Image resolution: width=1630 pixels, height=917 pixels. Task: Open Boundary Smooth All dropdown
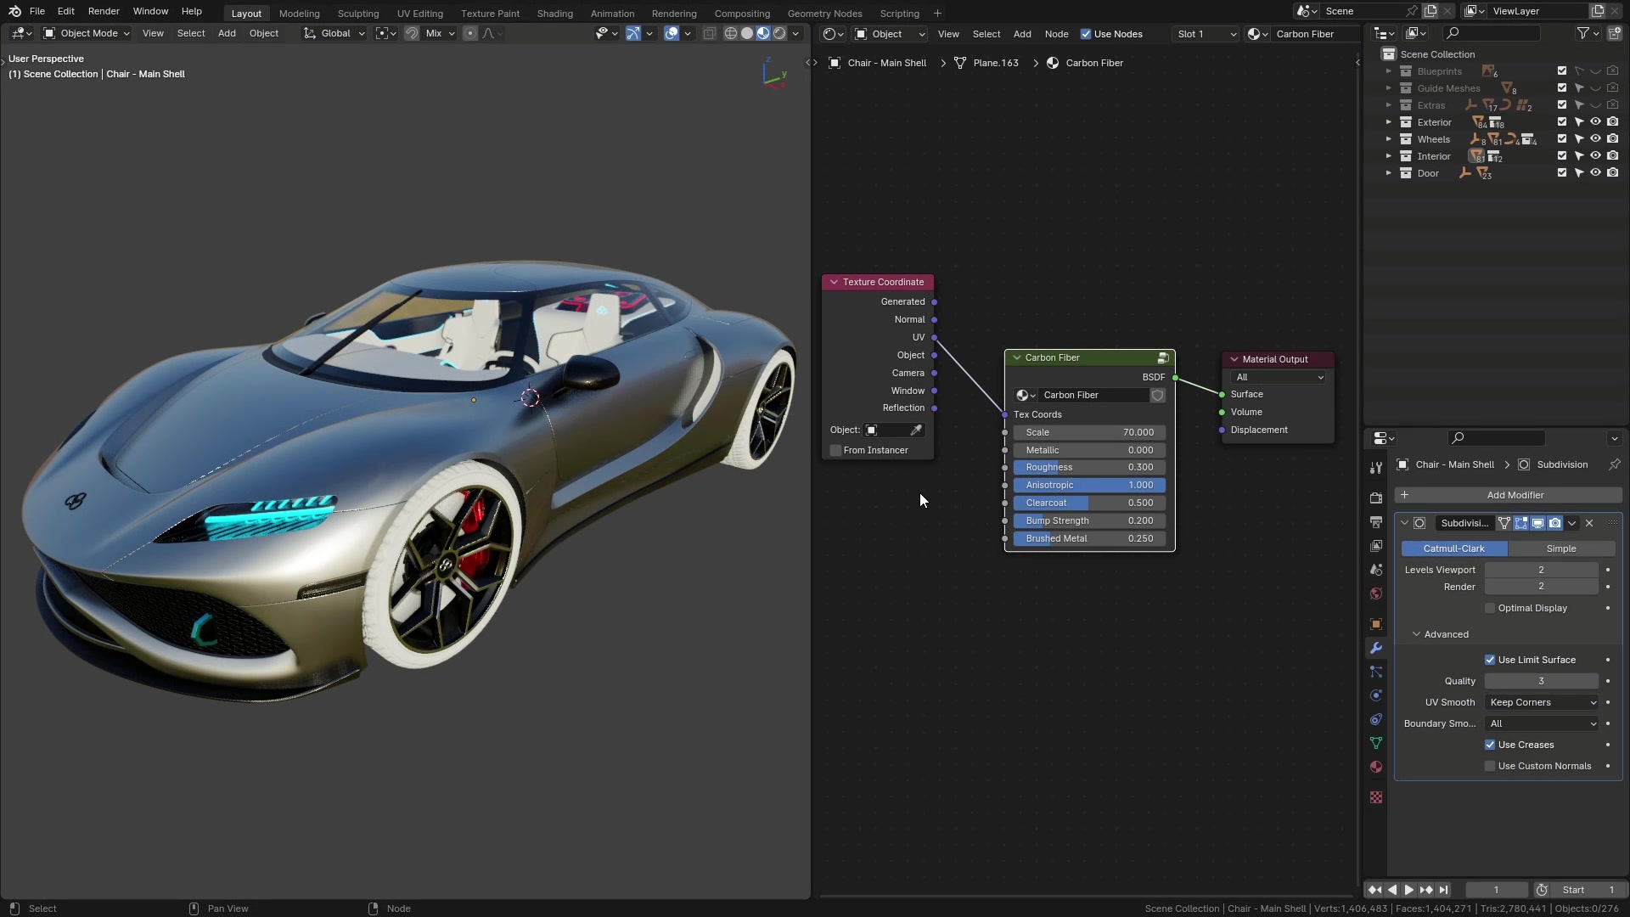tap(1543, 723)
